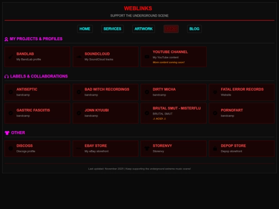Click the headphones icon beside Labels & Collaborations
The width and height of the screenshot is (279, 209).
7,76
